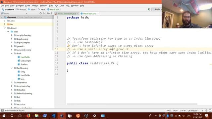The image size is (212, 119).
Task: Close the HashTable.java tab
Action: 98,14
